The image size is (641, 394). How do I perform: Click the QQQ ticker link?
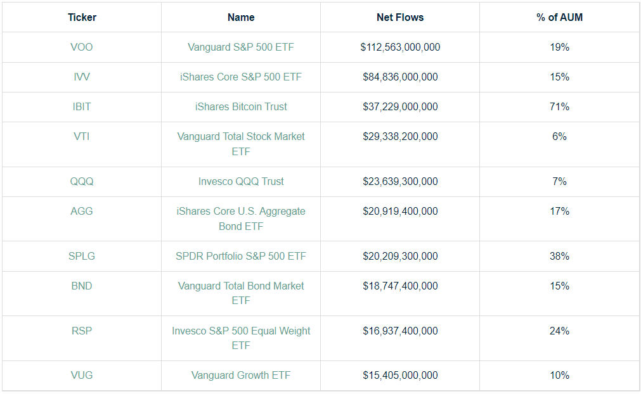point(82,182)
